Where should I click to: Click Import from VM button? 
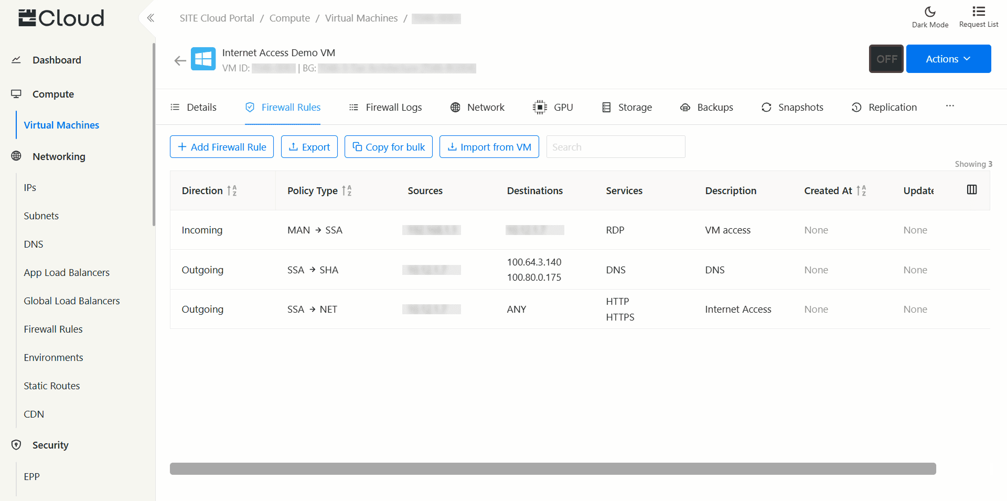(489, 147)
